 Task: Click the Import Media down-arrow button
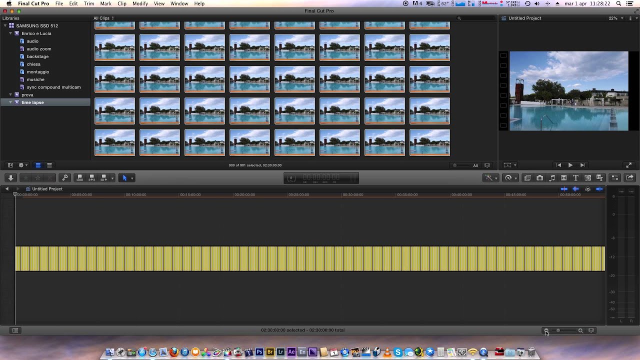point(10,177)
